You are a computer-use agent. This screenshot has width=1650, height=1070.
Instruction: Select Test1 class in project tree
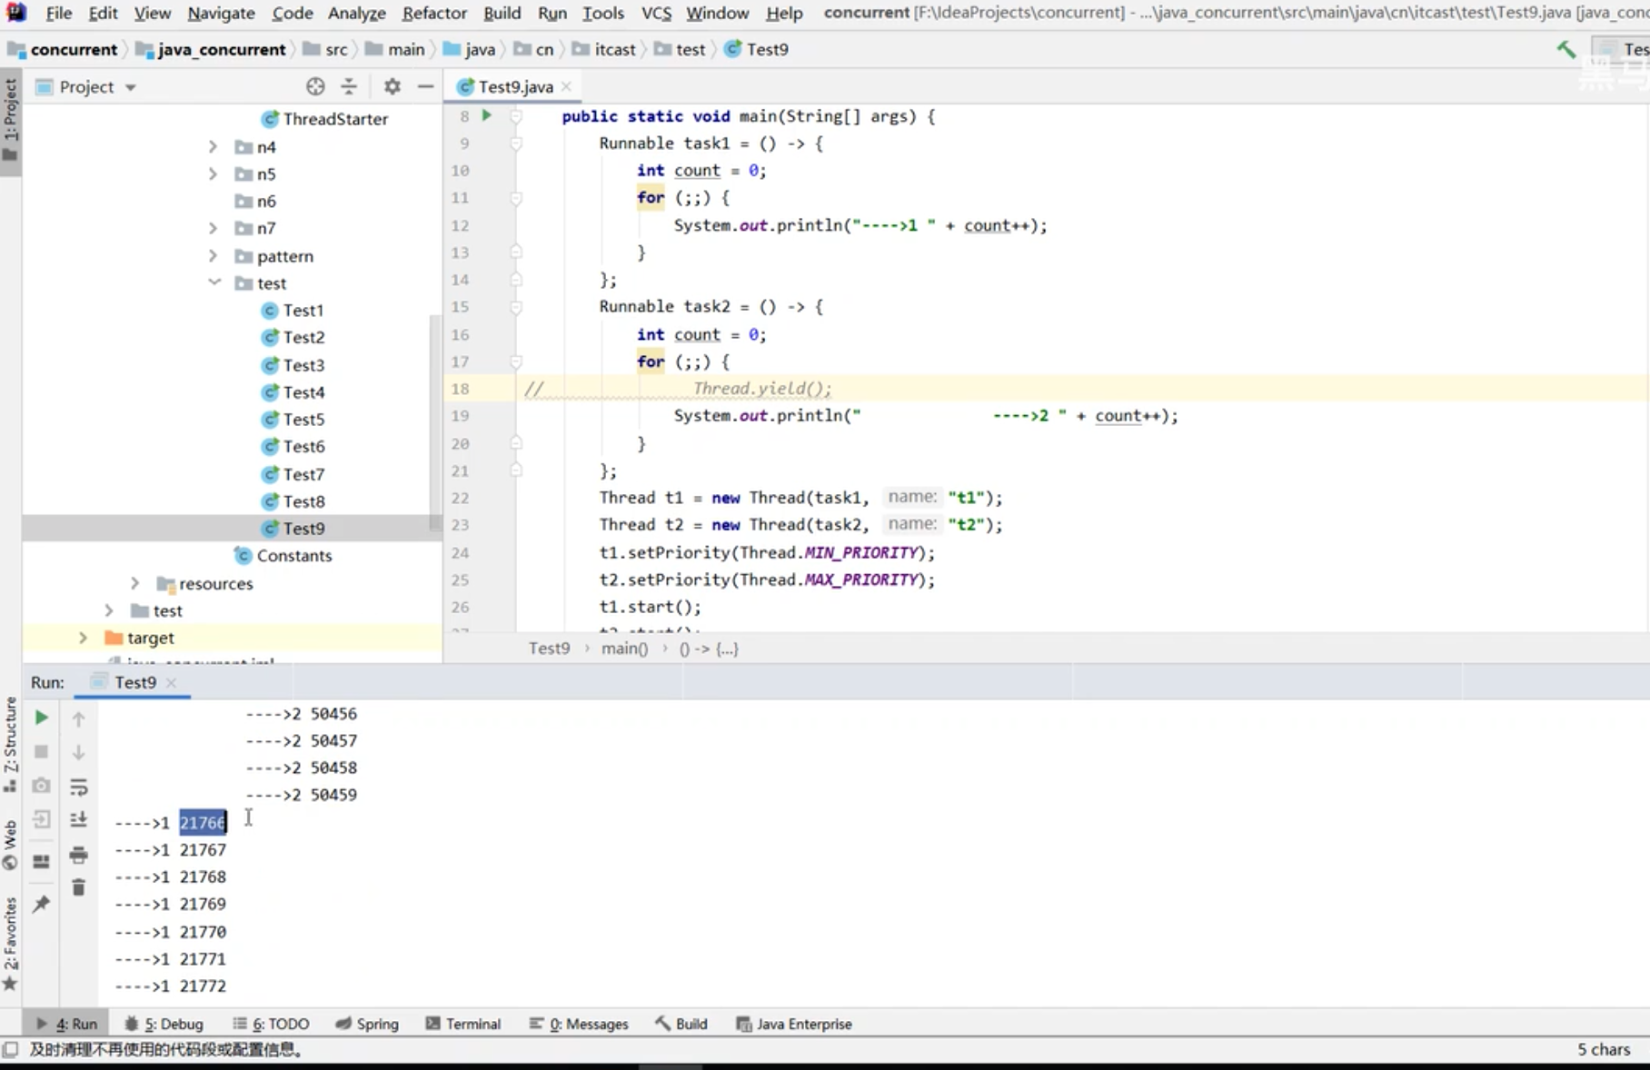293,311
